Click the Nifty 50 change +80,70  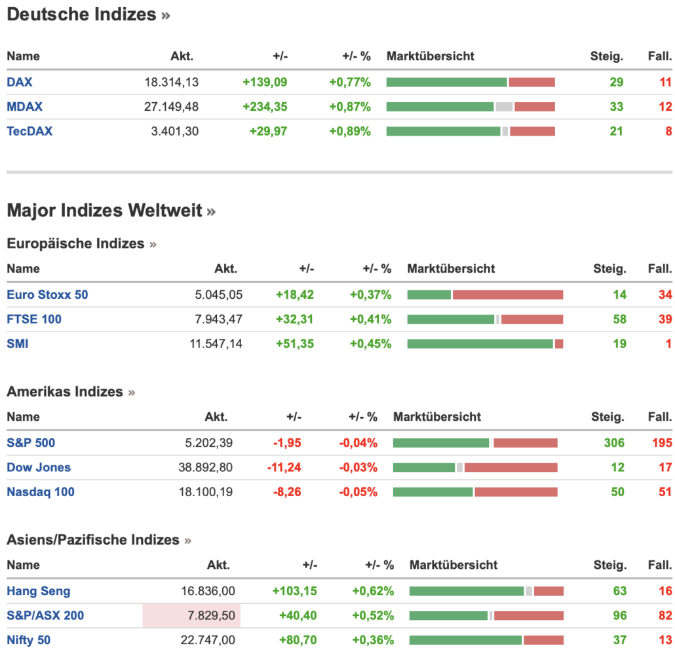(x=298, y=640)
